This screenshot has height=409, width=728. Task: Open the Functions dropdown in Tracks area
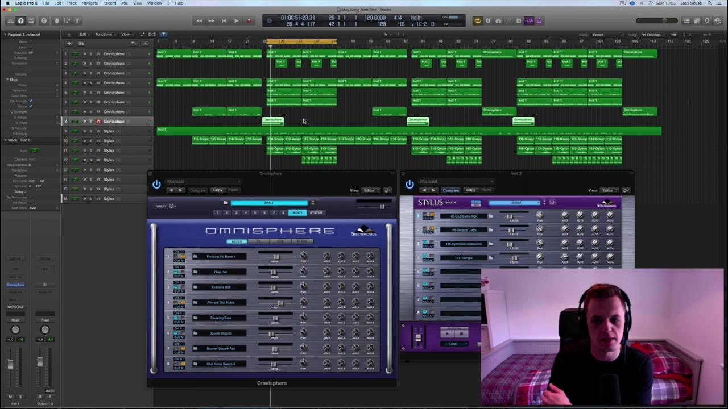(x=105, y=34)
